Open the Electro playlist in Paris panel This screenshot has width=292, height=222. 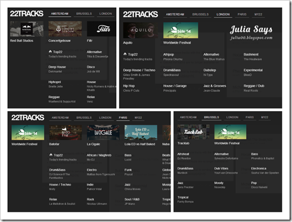pyautogui.click(x=101, y=172)
